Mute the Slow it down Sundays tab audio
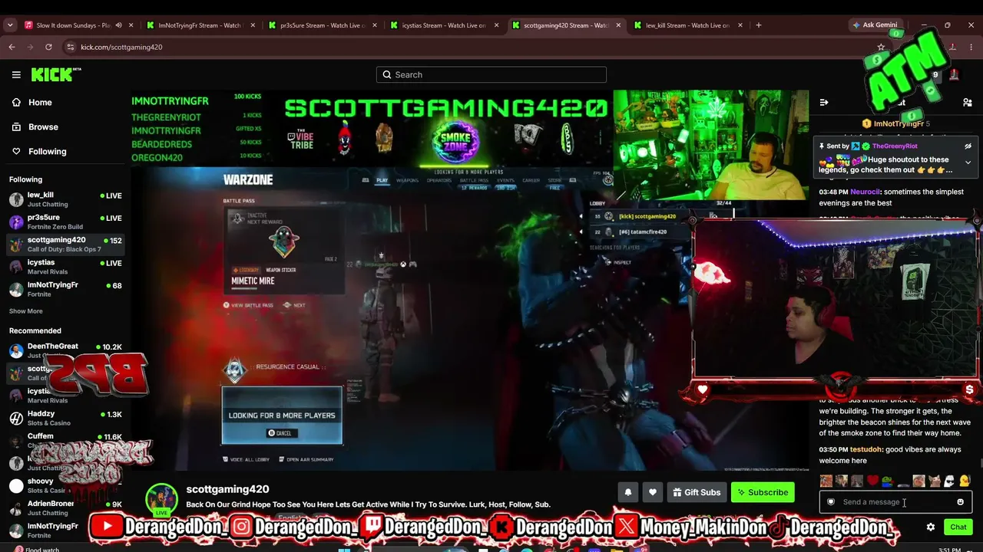 (118, 25)
